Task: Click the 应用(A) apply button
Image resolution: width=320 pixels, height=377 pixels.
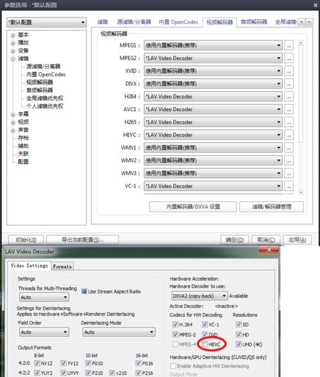Action: coord(297,240)
